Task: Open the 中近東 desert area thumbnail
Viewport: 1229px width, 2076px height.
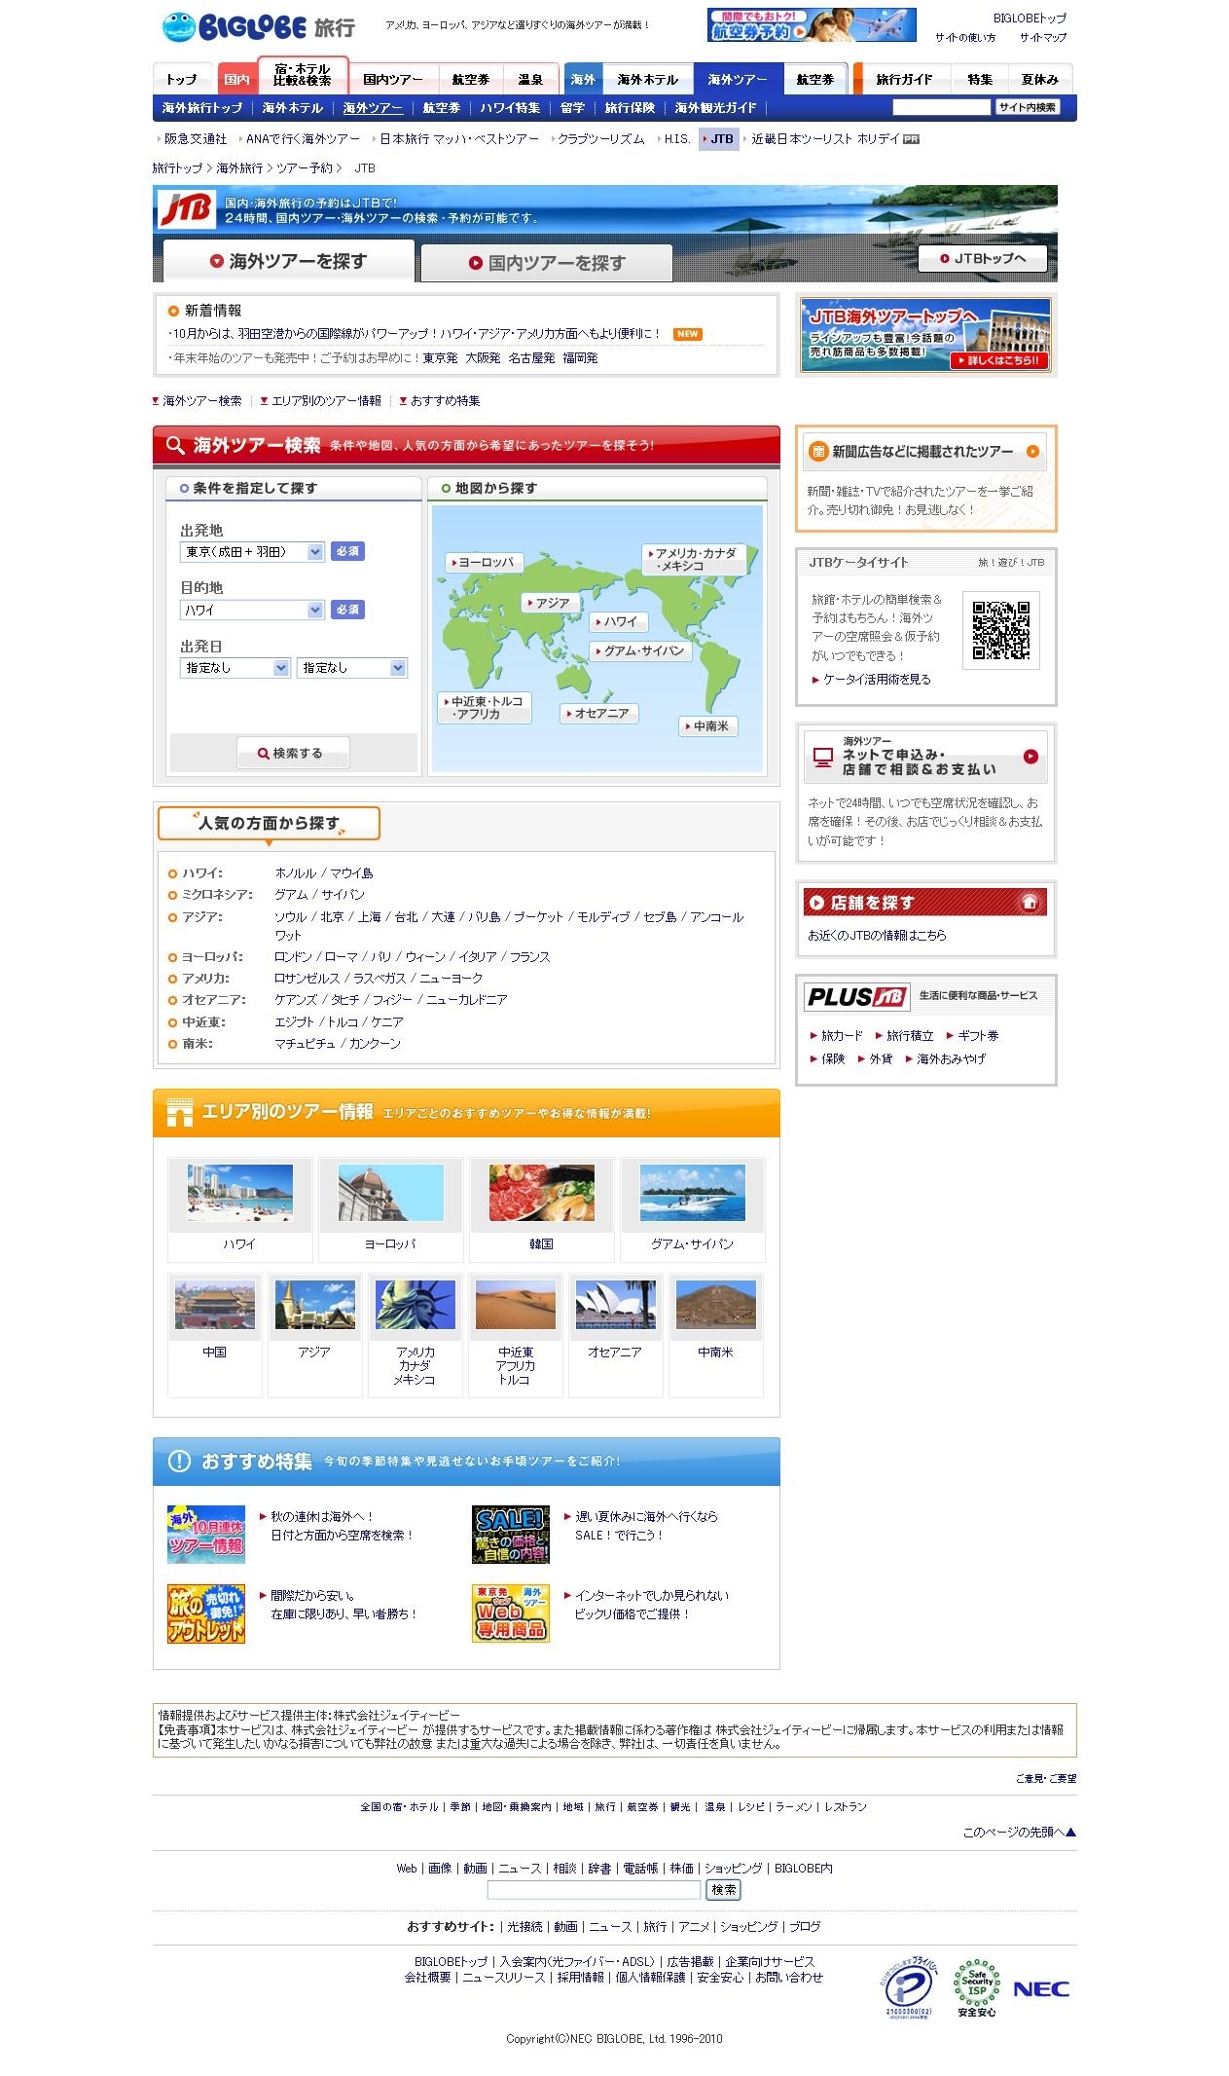Action: click(515, 1304)
